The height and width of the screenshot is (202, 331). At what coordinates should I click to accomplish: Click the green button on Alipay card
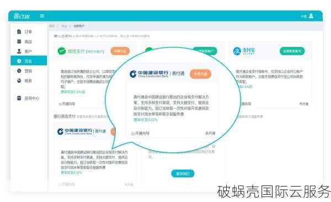tap(292, 51)
